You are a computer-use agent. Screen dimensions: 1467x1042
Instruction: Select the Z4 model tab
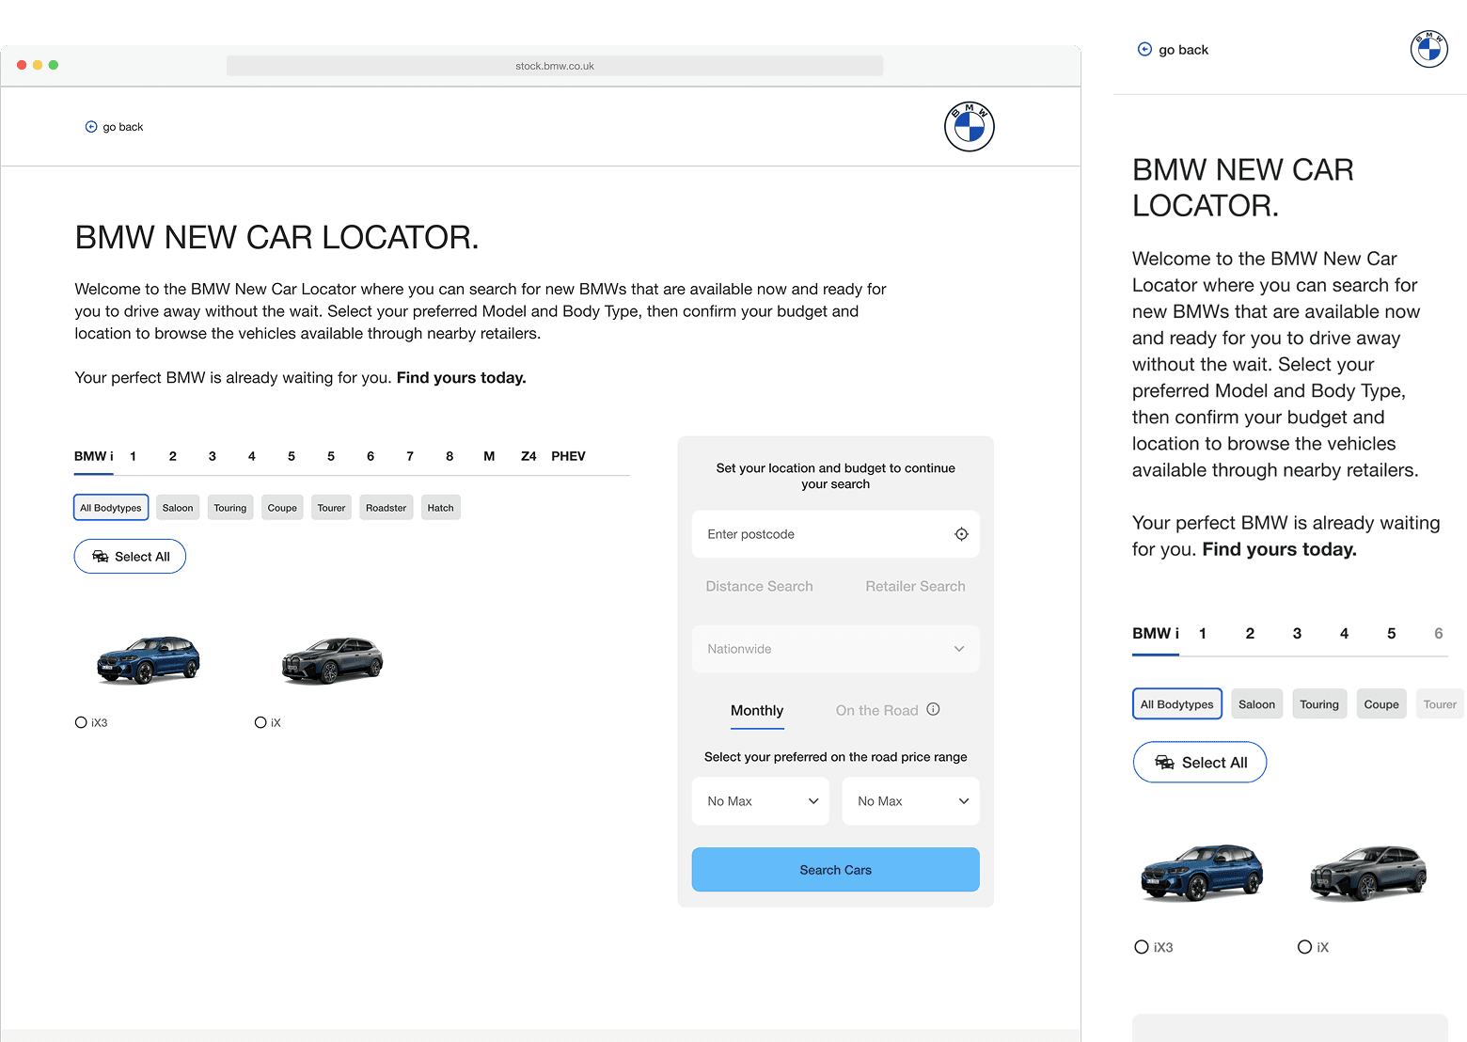pos(528,456)
